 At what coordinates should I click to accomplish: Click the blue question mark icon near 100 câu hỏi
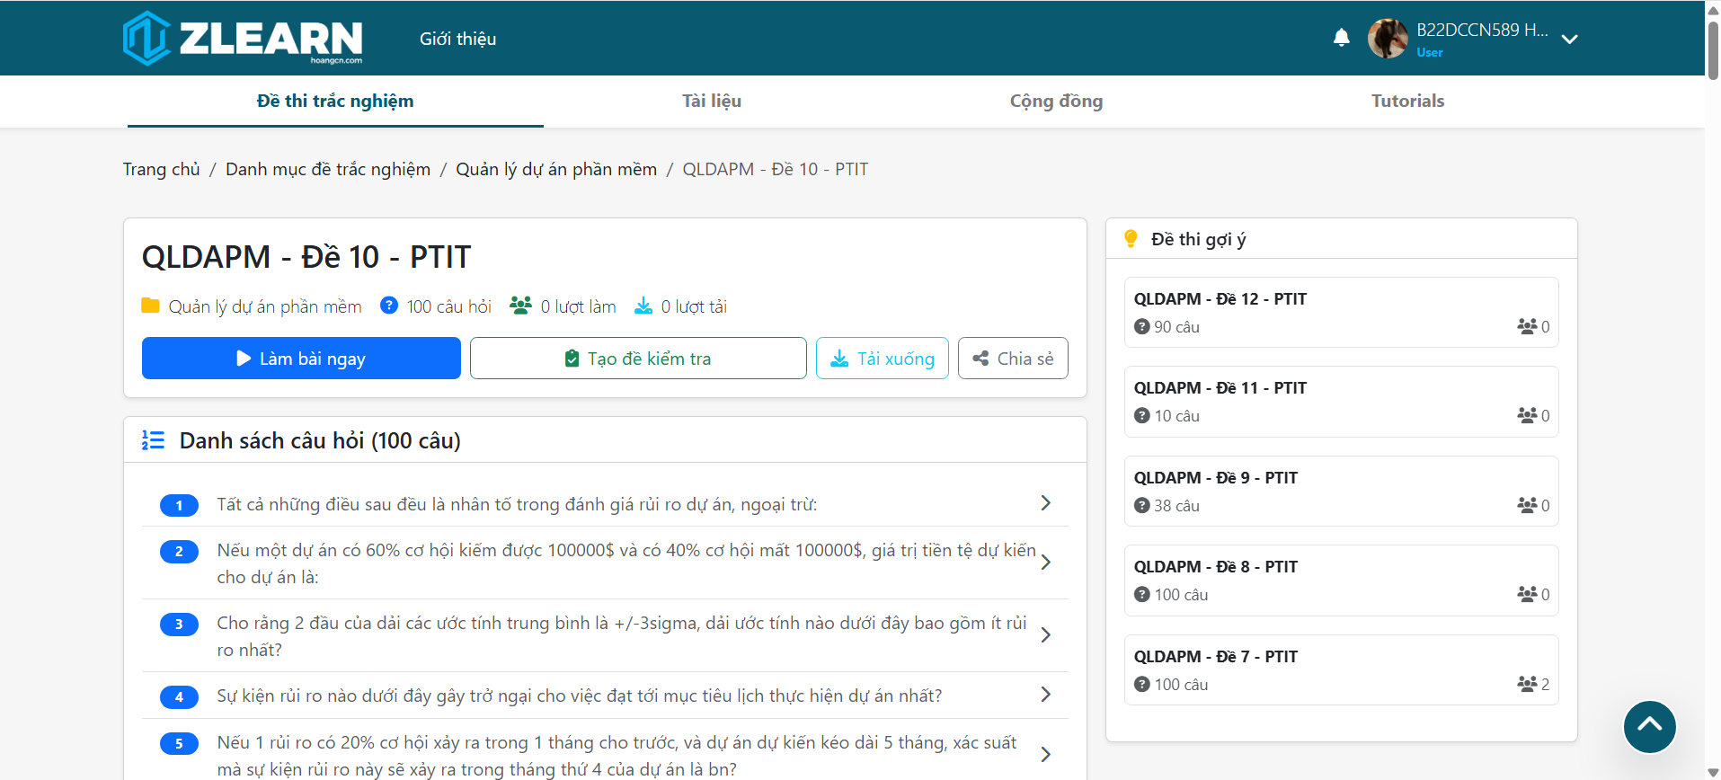(x=389, y=306)
